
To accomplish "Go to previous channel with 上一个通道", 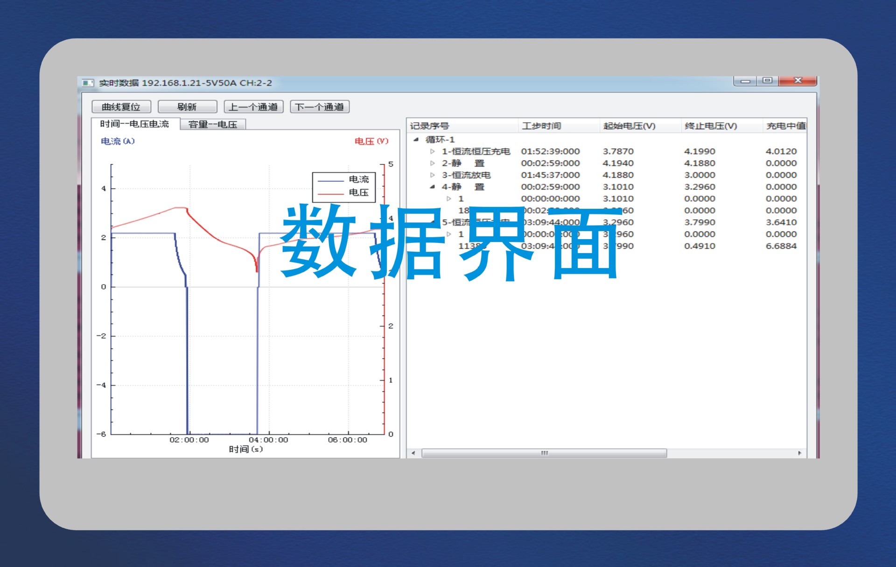I will click(x=253, y=107).
